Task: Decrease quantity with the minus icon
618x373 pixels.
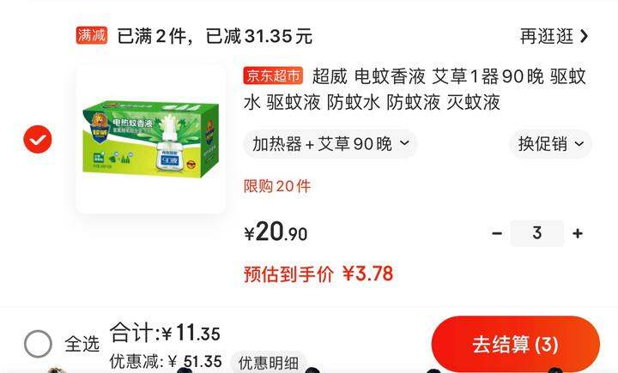Action: (x=497, y=233)
